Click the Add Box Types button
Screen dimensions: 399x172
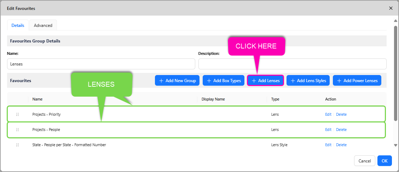223,81
